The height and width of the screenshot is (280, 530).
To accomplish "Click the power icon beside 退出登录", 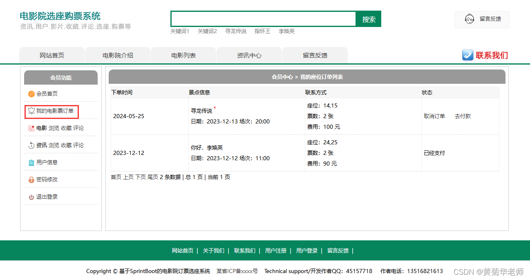I will (31, 196).
